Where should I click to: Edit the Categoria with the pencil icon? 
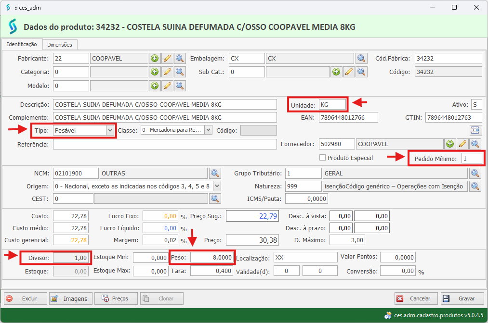coord(167,72)
